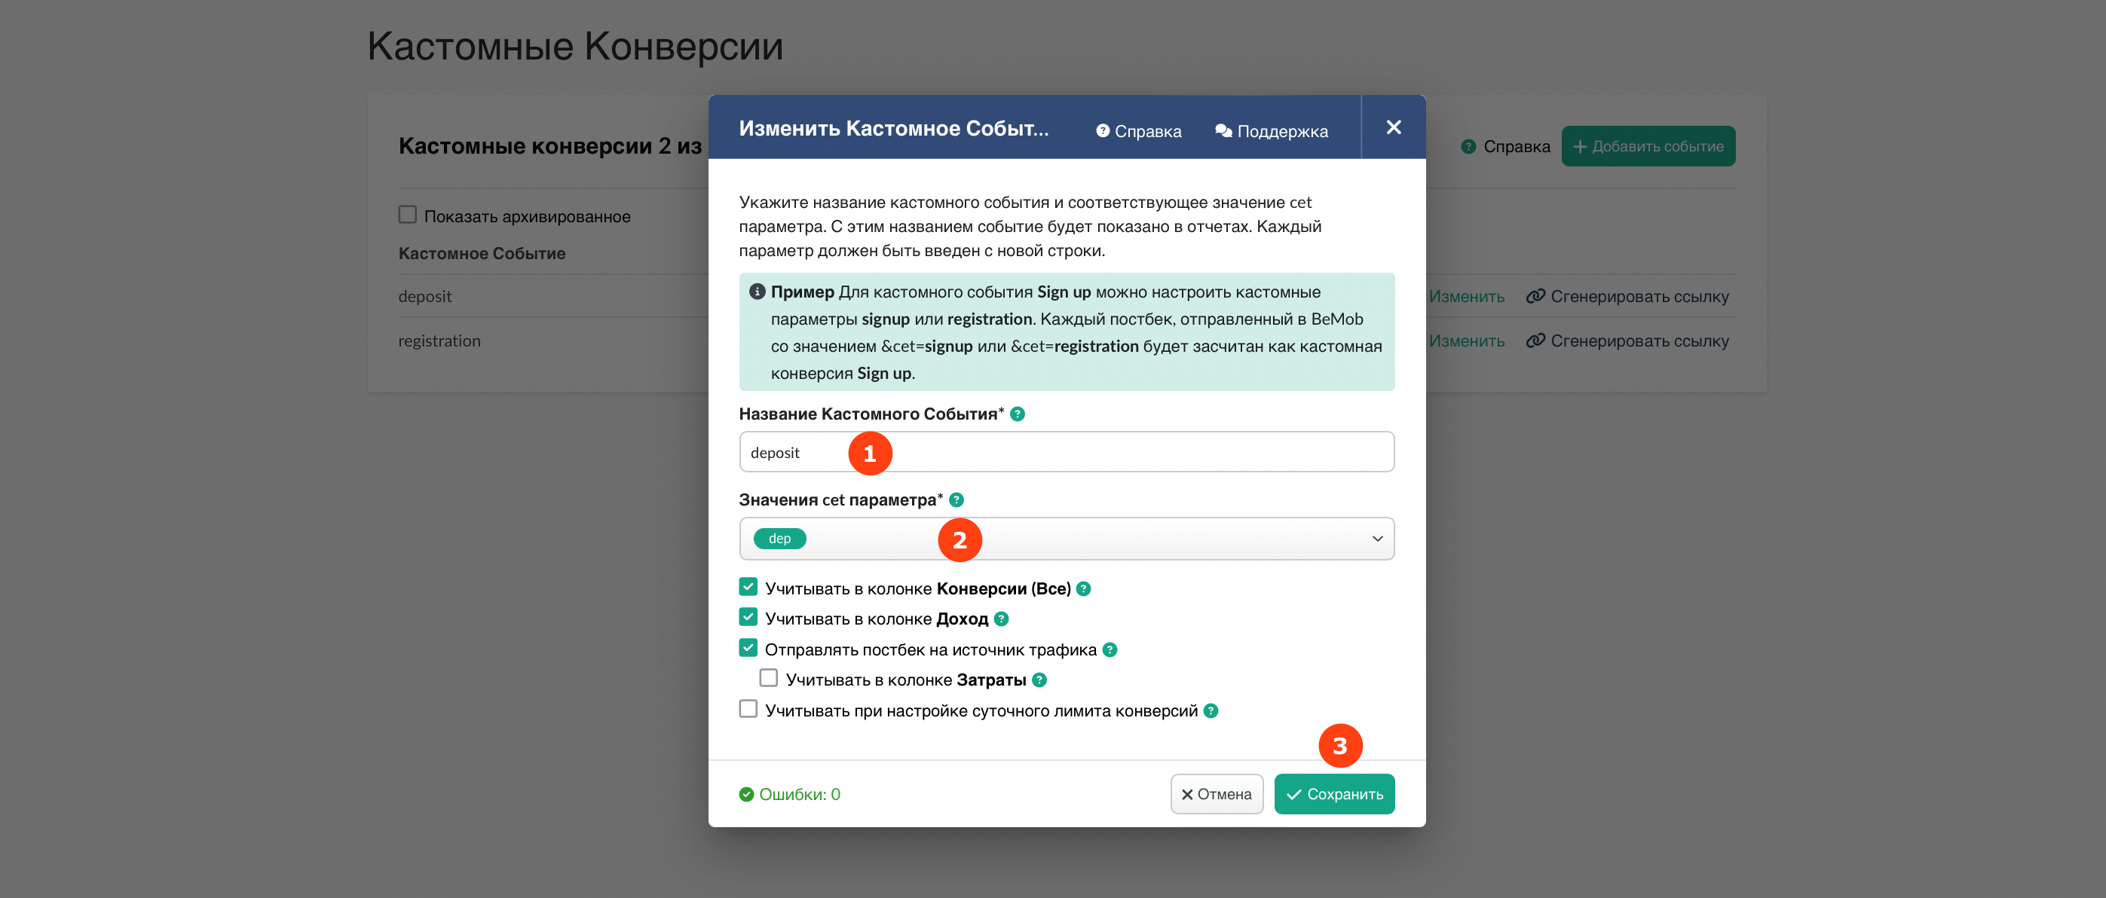Click help icon after суточного лимита конверсий
This screenshot has height=898, width=2106.
(1211, 712)
